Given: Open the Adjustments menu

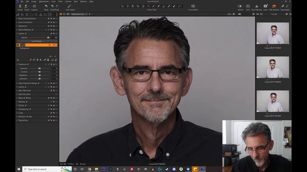Looking at the screenshot, I should (44, 1).
